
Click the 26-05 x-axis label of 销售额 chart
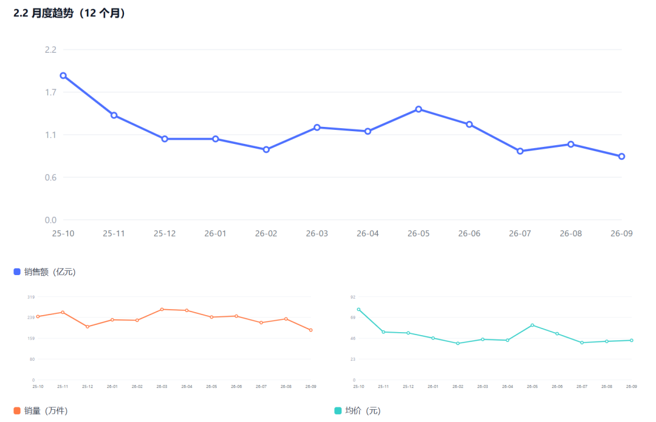(x=419, y=233)
